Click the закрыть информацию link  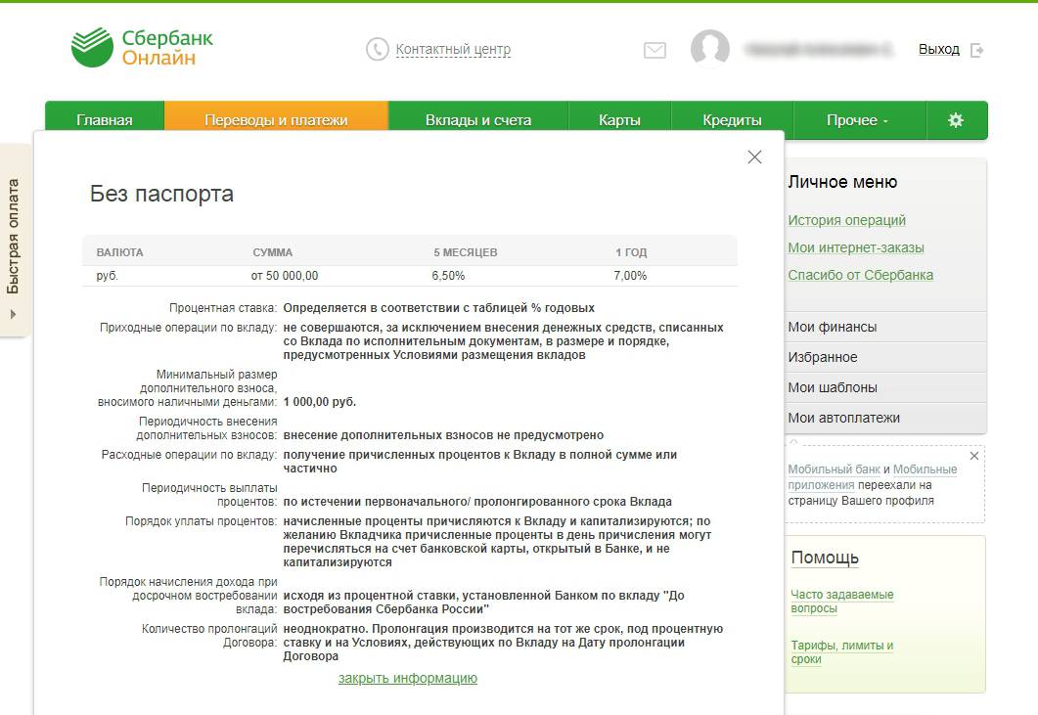pos(408,678)
